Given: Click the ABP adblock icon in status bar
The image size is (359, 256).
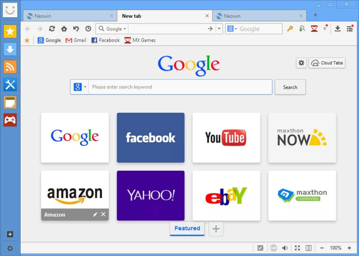Looking at the screenshot, I should [273, 248].
